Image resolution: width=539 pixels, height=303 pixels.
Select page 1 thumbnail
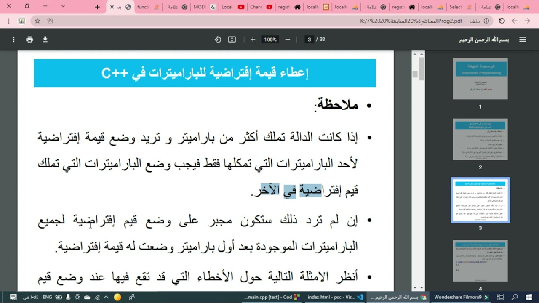click(480, 79)
